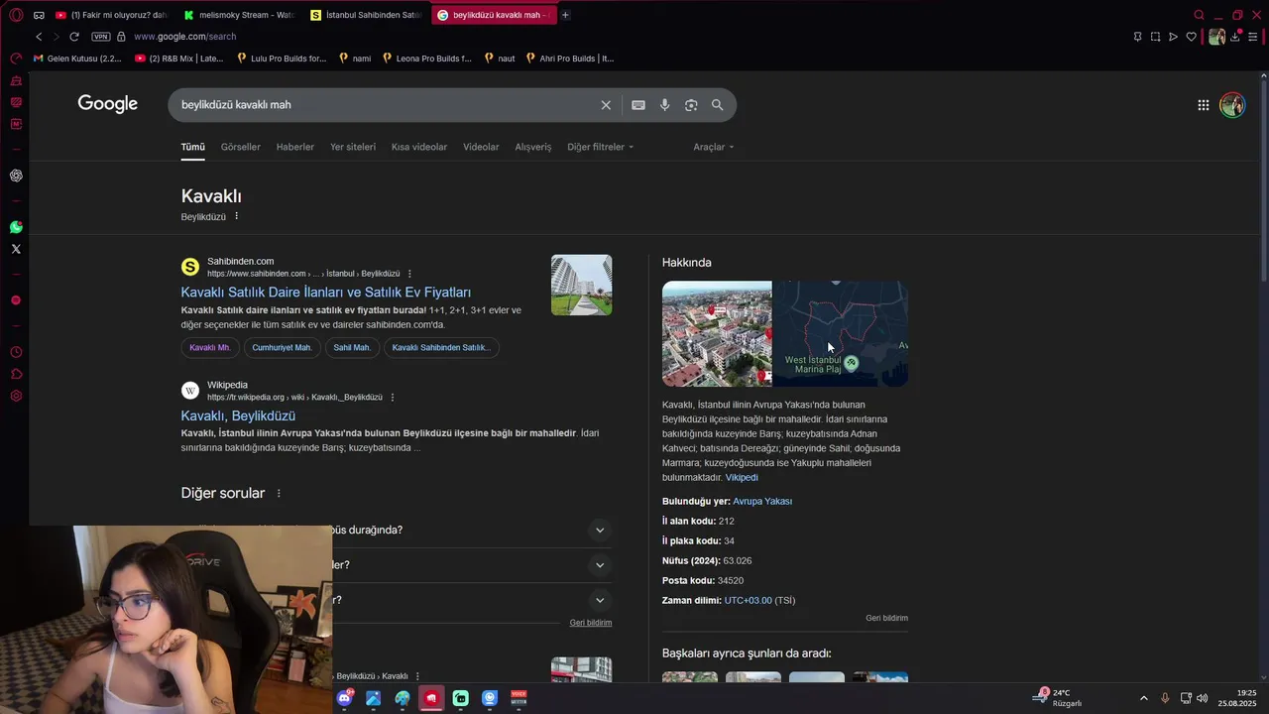Open the Lulu Pro Builds bookmark
This screenshot has height=714, width=1269.
tap(282, 59)
